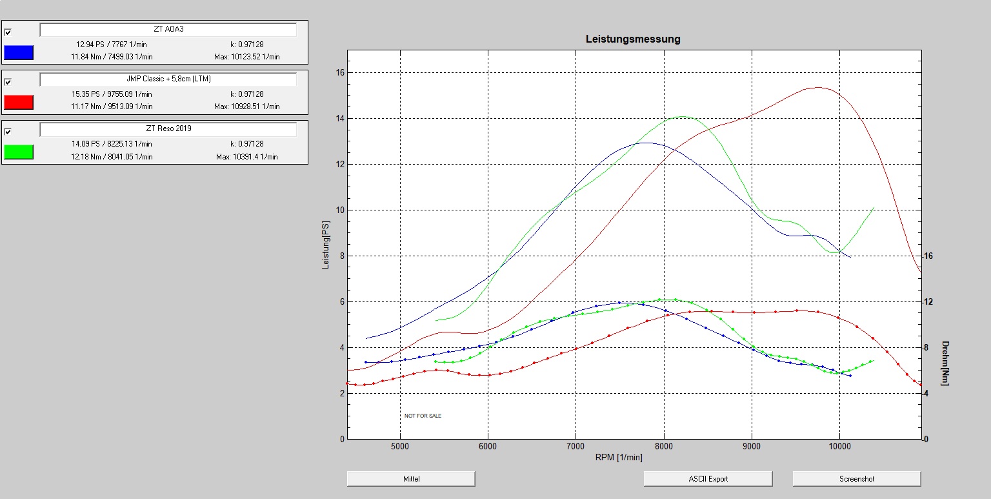Click into the ZT AOA3 name field

(x=168, y=30)
